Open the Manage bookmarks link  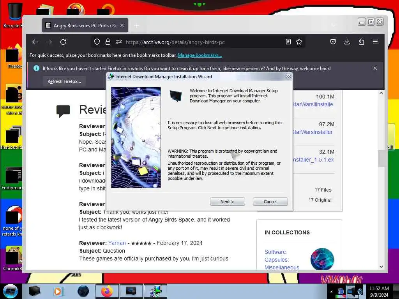pyautogui.click(x=200, y=55)
